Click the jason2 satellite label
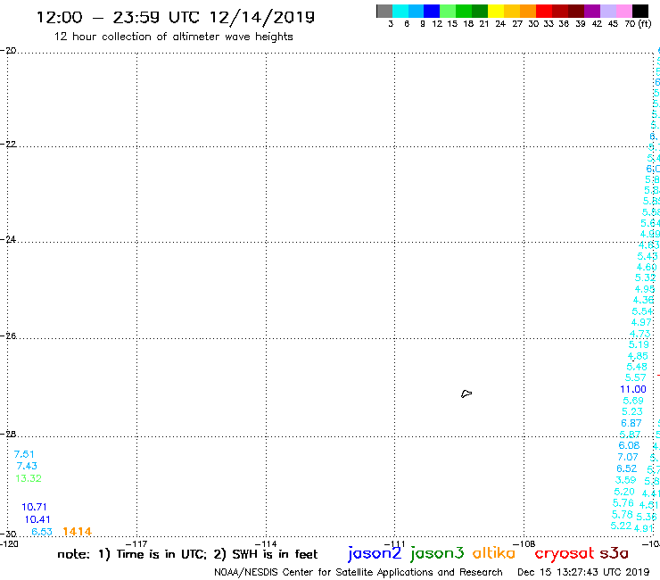This screenshot has height=580, width=660. coord(375,553)
